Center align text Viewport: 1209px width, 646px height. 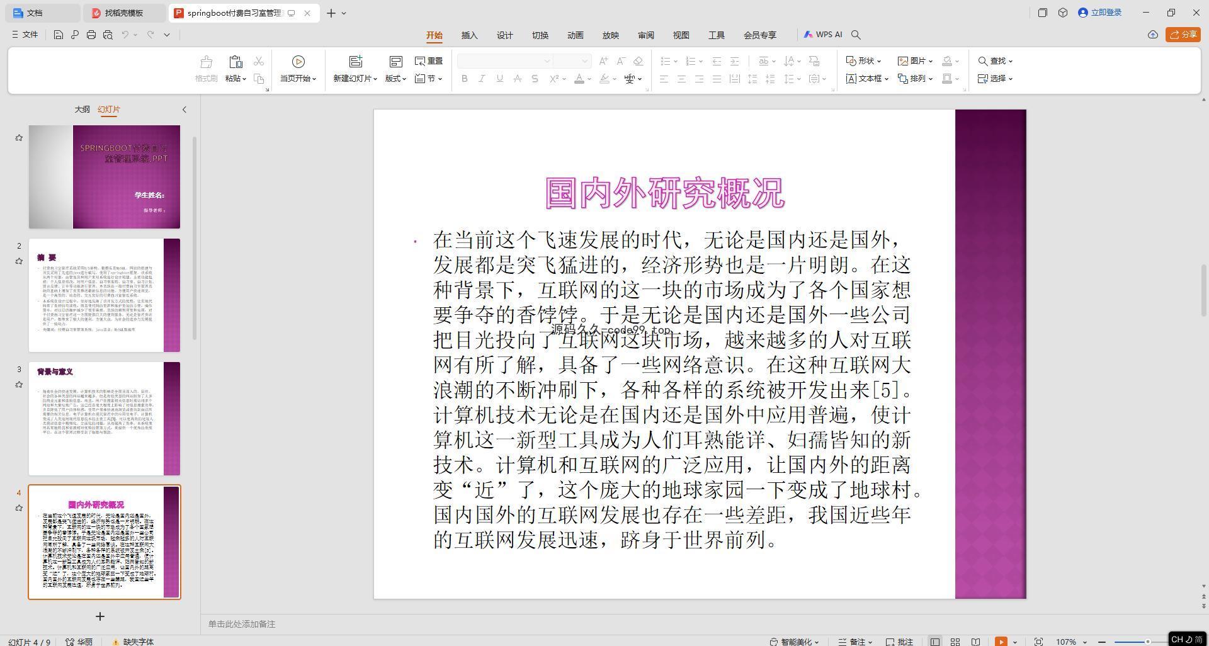(681, 79)
